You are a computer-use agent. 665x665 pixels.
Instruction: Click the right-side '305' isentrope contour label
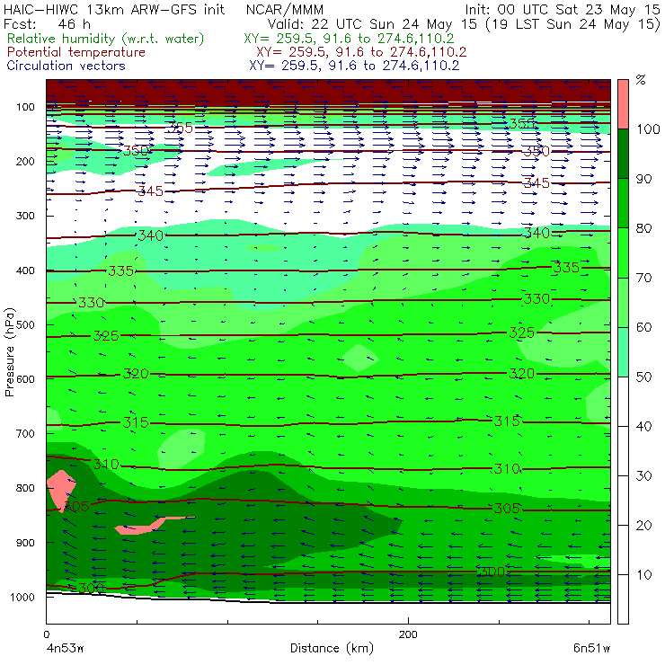click(x=507, y=508)
